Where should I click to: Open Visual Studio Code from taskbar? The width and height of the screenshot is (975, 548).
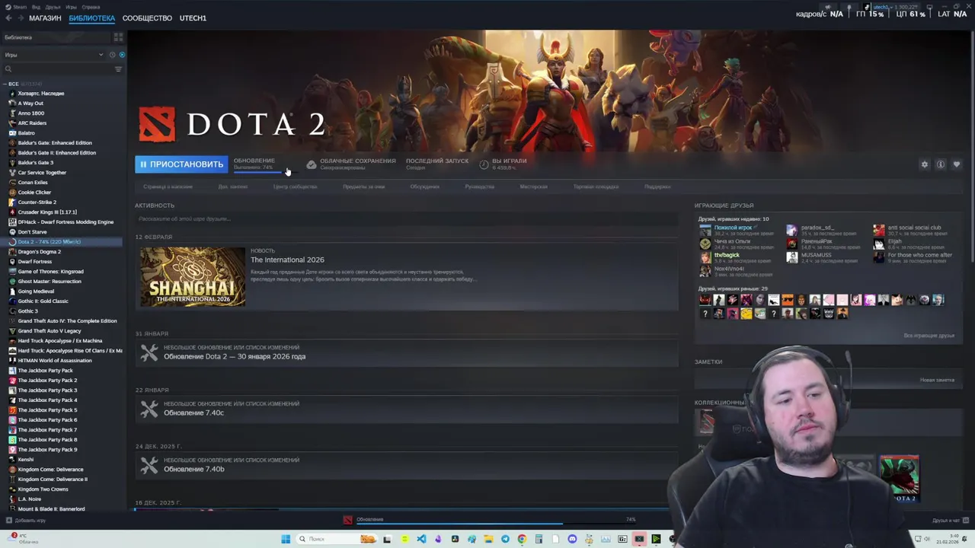click(421, 539)
